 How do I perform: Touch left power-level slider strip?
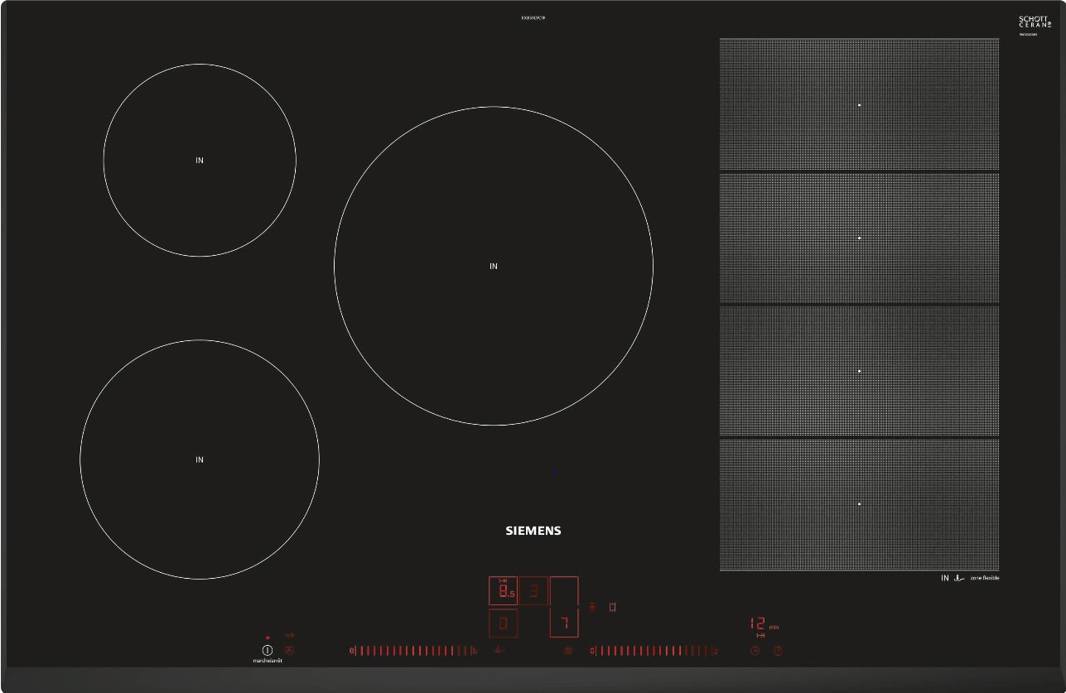[413, 651]
